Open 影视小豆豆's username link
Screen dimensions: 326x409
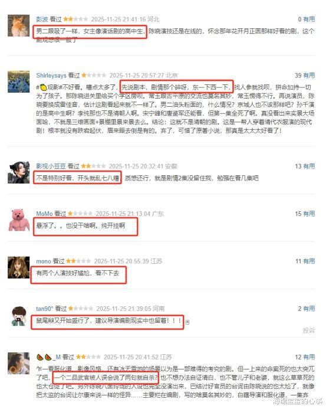tap(51, 166)
